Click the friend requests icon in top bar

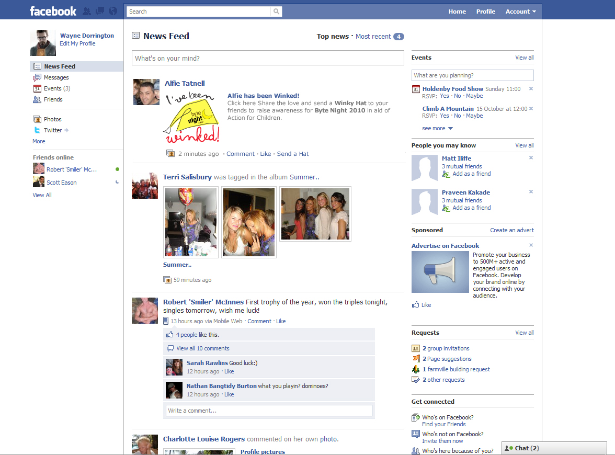click(87, 10)
